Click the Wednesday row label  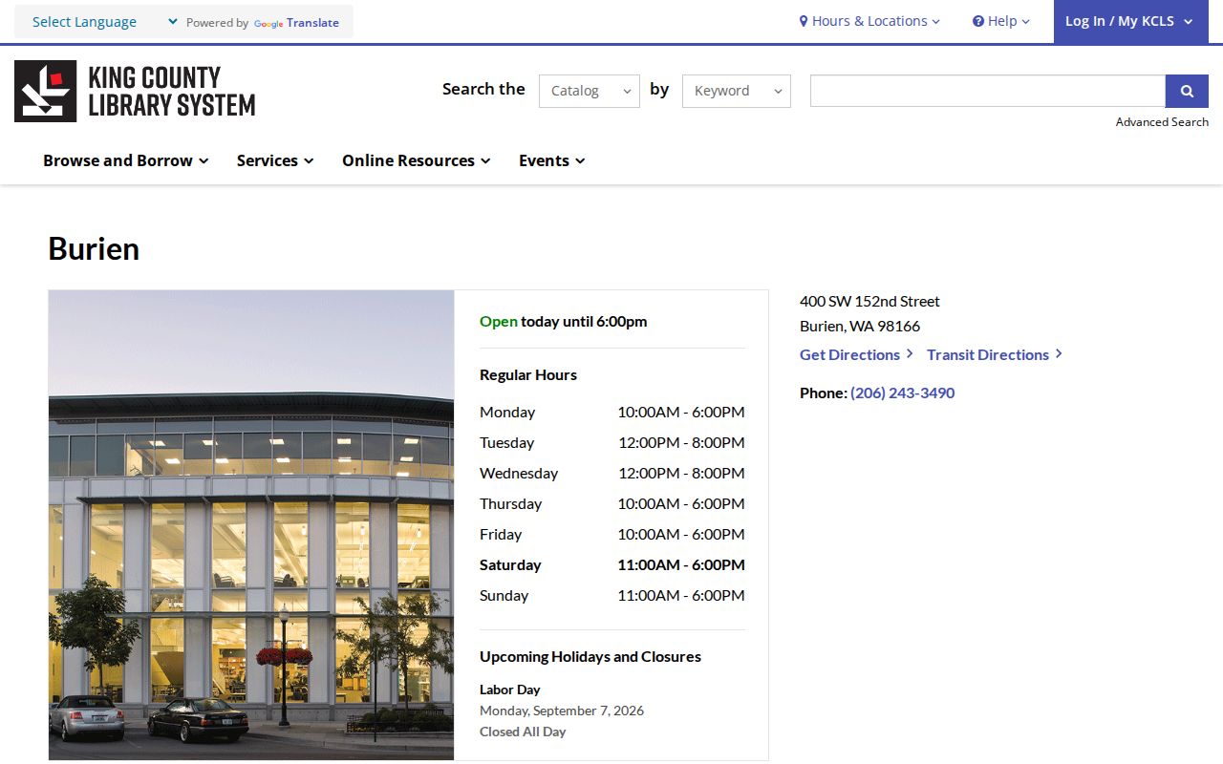click(519, 473)
